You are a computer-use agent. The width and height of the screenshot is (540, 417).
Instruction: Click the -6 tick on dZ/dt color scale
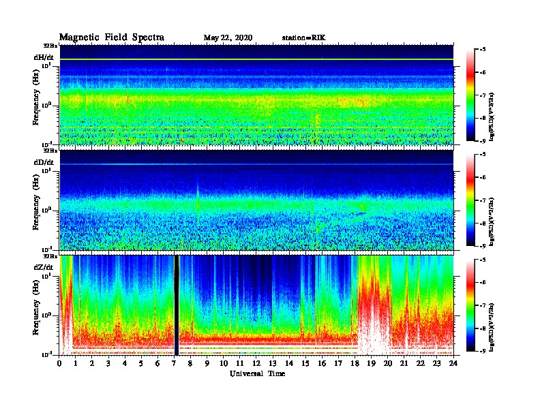(x=483, y=283)
